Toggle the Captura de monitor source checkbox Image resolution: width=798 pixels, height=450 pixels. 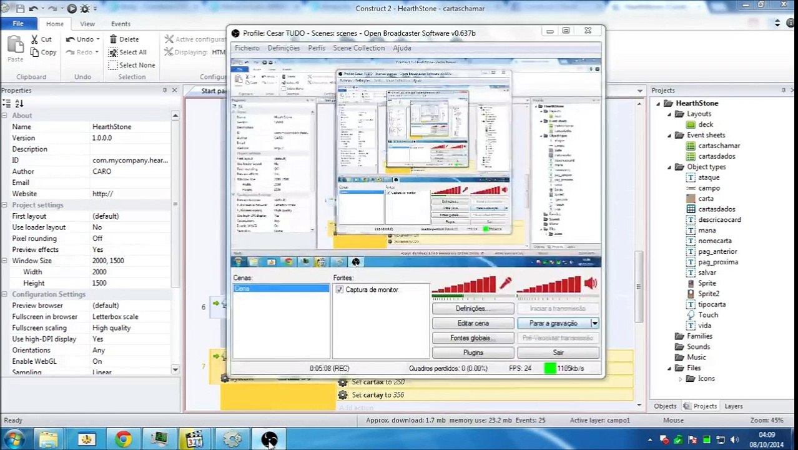339,290
